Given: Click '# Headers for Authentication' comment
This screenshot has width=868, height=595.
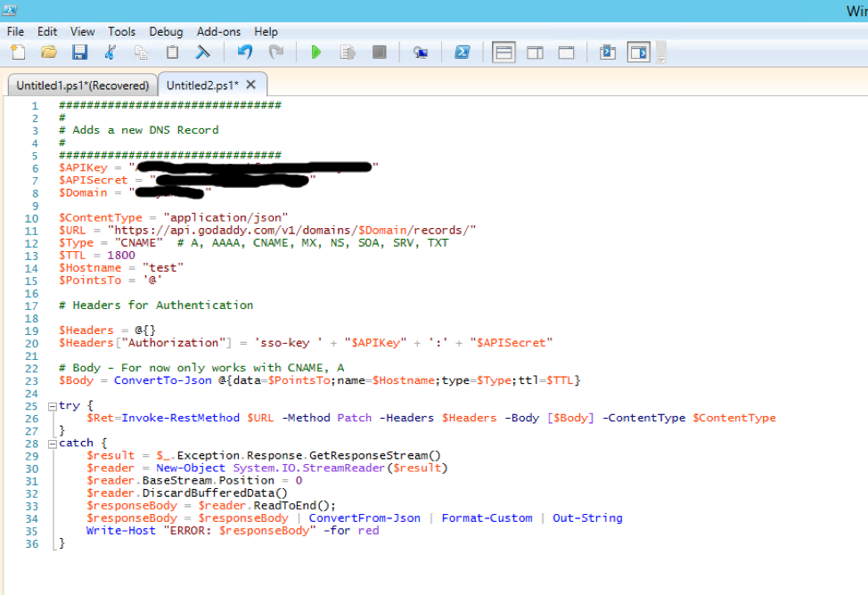Looking at the screenshot, I should [156, 306].
